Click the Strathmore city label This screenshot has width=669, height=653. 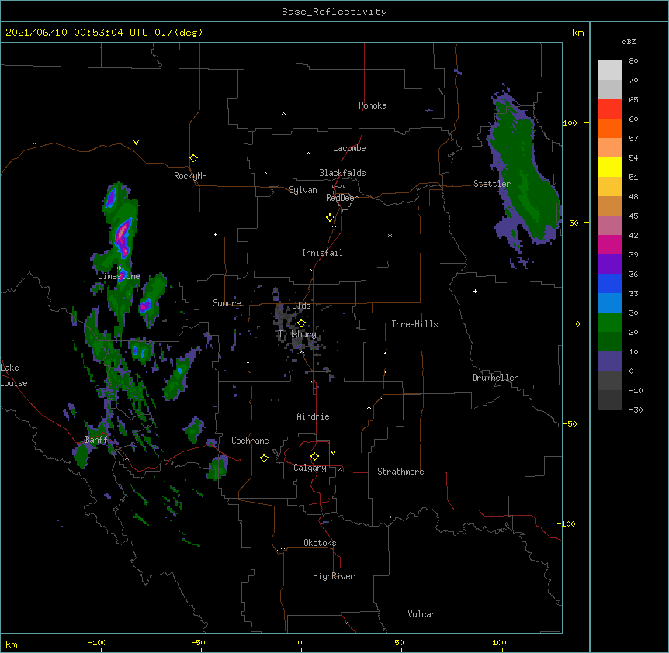click(400, 472)
